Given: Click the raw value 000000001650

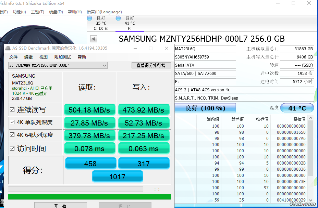Looking at the screenshot, I should point(291,132).
